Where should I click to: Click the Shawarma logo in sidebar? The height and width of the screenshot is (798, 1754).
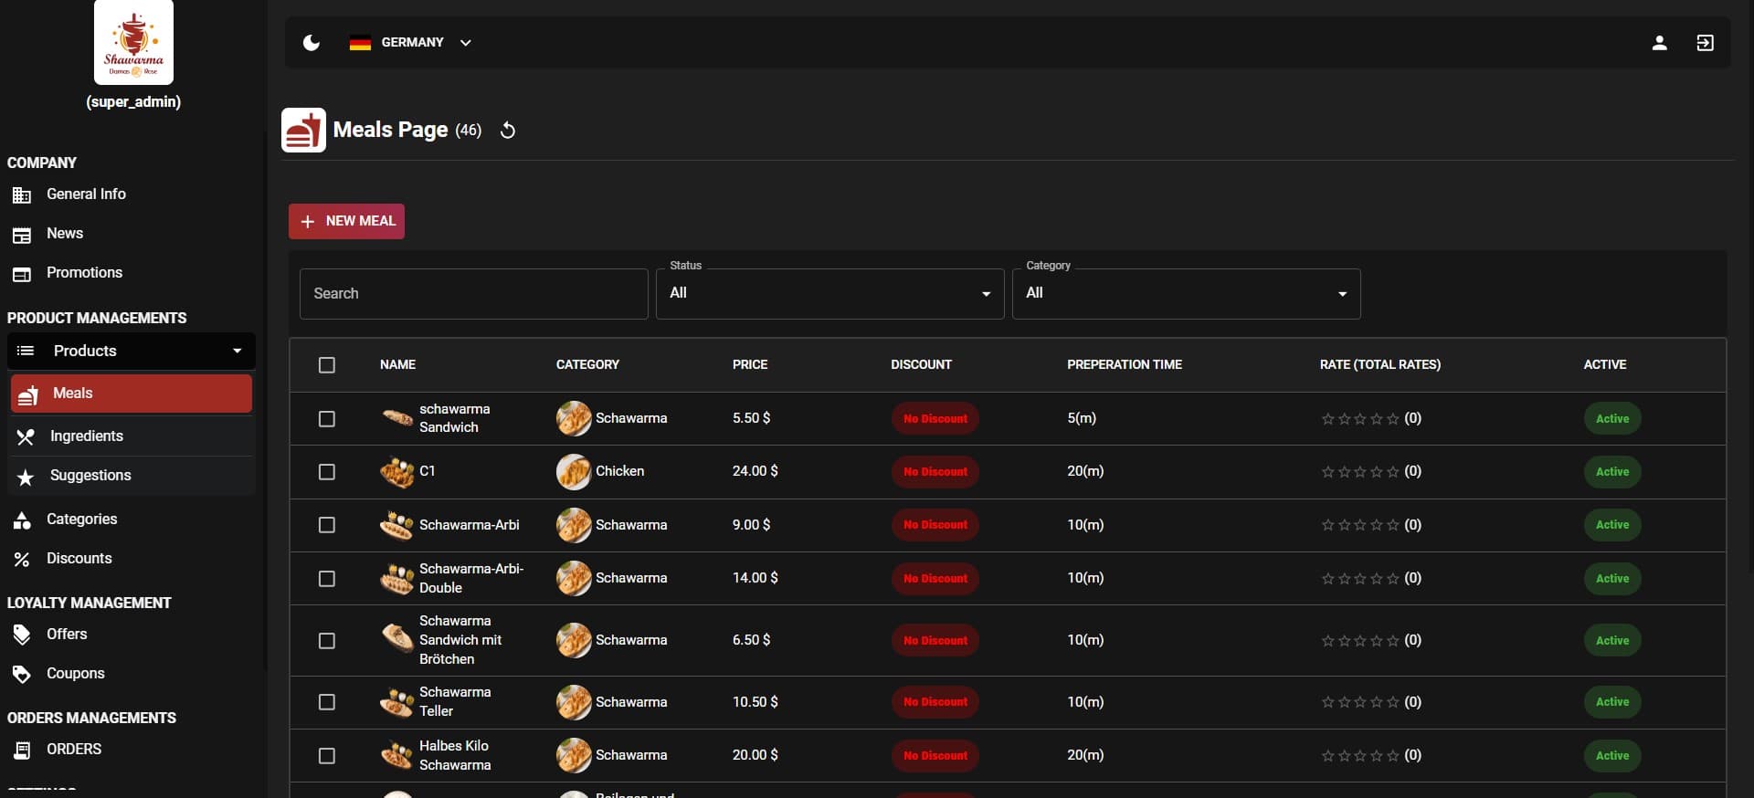tap(133, 43)
